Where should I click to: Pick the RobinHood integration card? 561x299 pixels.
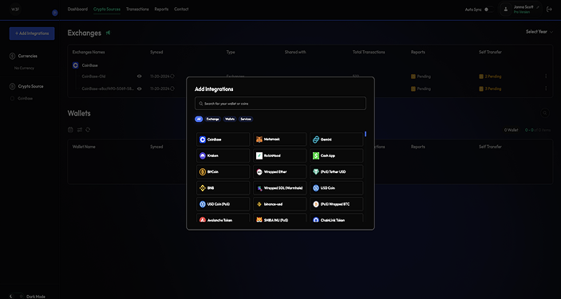[280, 155]
